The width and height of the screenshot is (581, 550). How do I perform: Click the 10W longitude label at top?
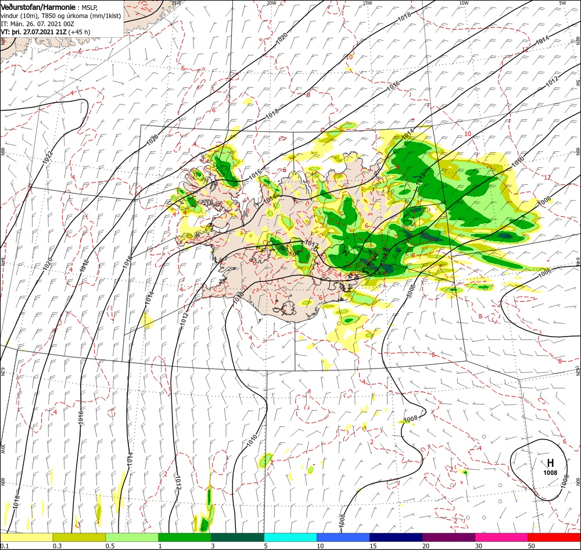click(x=464, y=3)
